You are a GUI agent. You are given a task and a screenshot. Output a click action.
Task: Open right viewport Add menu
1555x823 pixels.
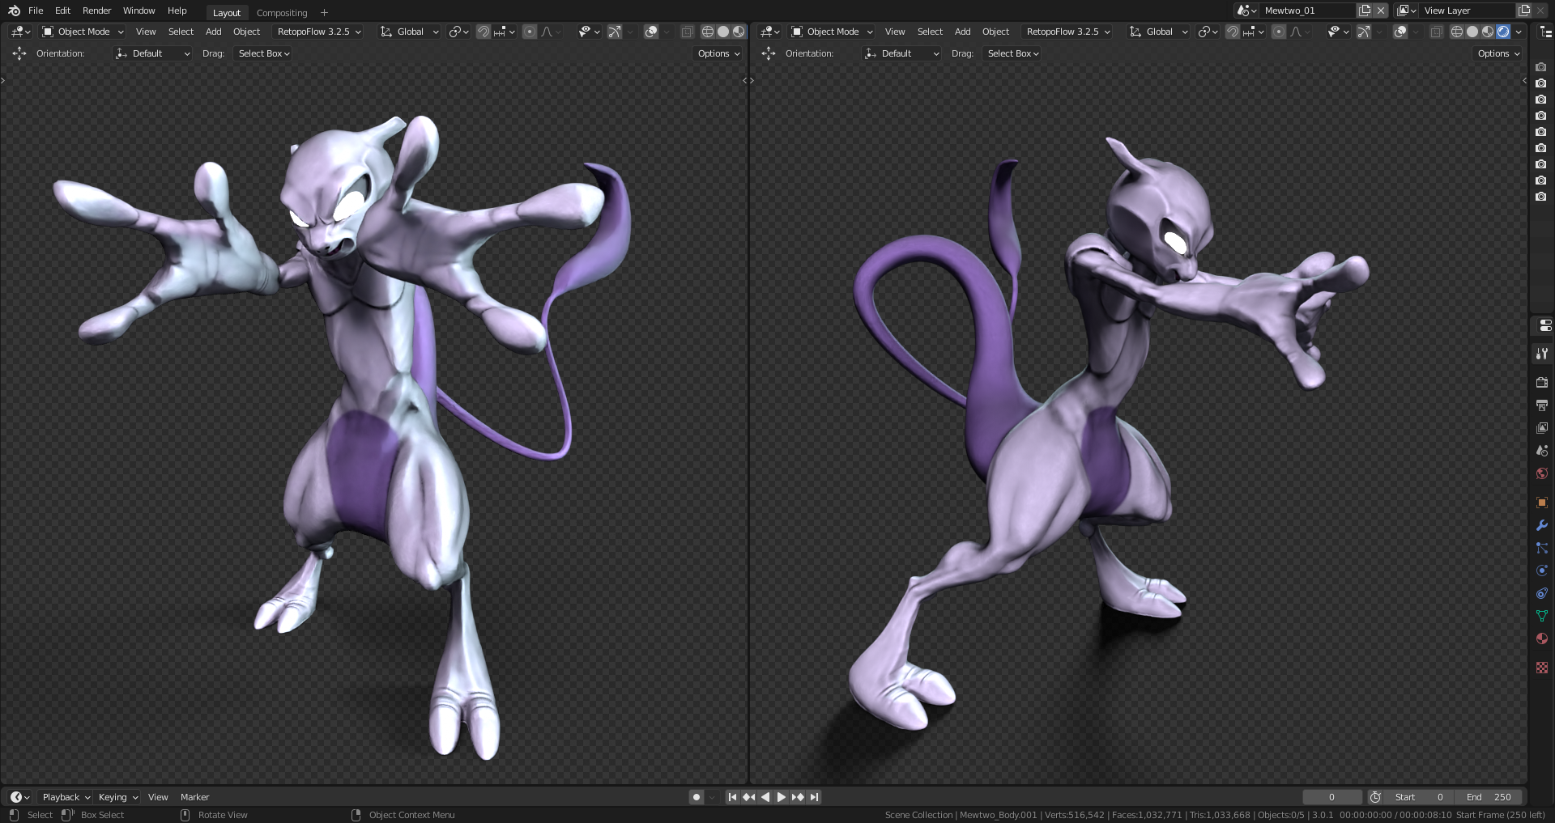pos(962,32)
